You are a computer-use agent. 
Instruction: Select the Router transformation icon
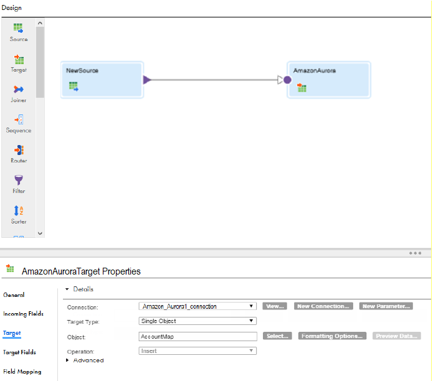coord(19,150)
